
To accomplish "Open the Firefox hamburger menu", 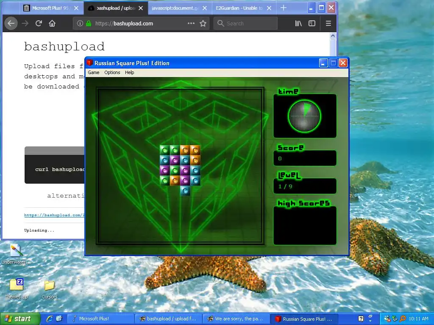I will click(328, 24).
